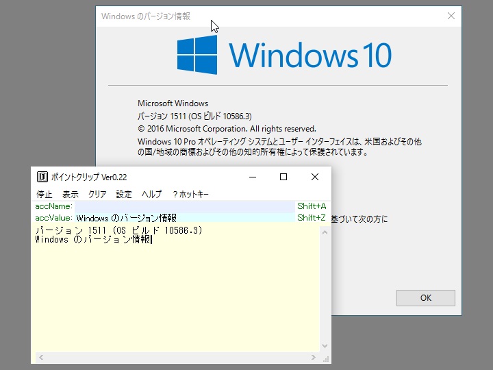Image resolution: width=493 pixels, height=370 pixels.
Task: Click the Shift+A hotkey label
Action: [312, 206]
